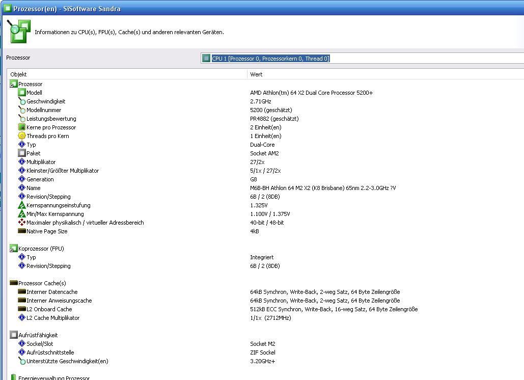Click the gray Paket icon

tap(22, 153)
